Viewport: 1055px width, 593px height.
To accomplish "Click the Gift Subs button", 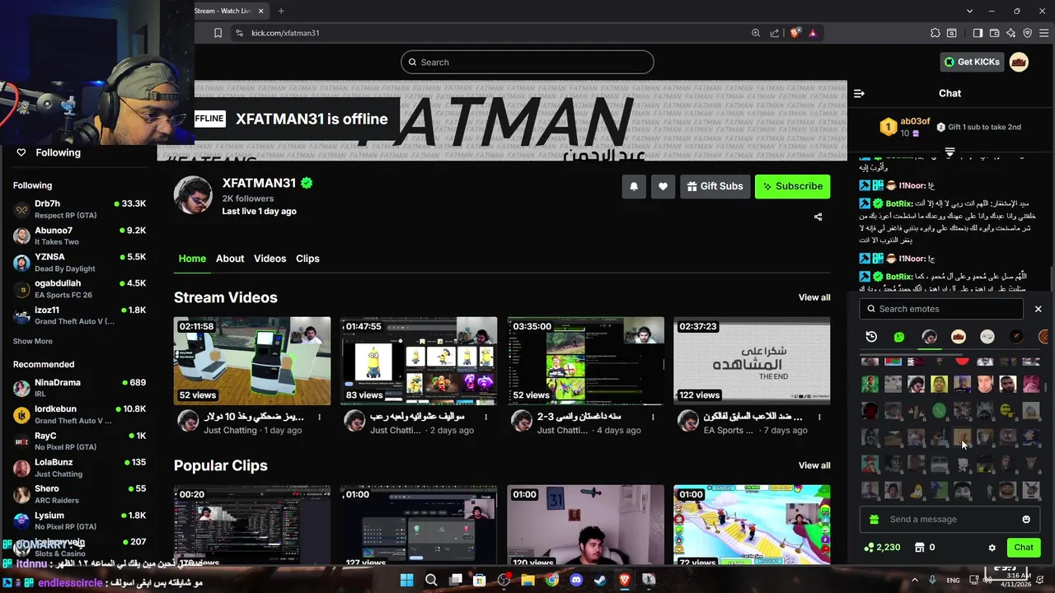I will click(x=715, y=186).
